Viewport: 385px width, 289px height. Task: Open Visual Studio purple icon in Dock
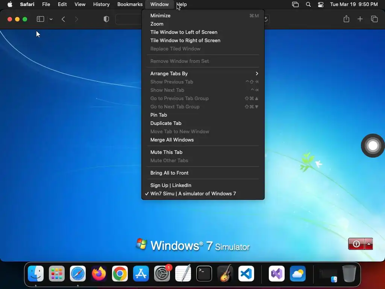pyautogui.click(x=277, y=273)
